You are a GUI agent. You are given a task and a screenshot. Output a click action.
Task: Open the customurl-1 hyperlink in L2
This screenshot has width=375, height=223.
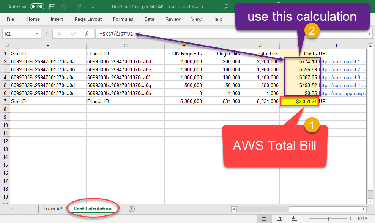point(342,61)
